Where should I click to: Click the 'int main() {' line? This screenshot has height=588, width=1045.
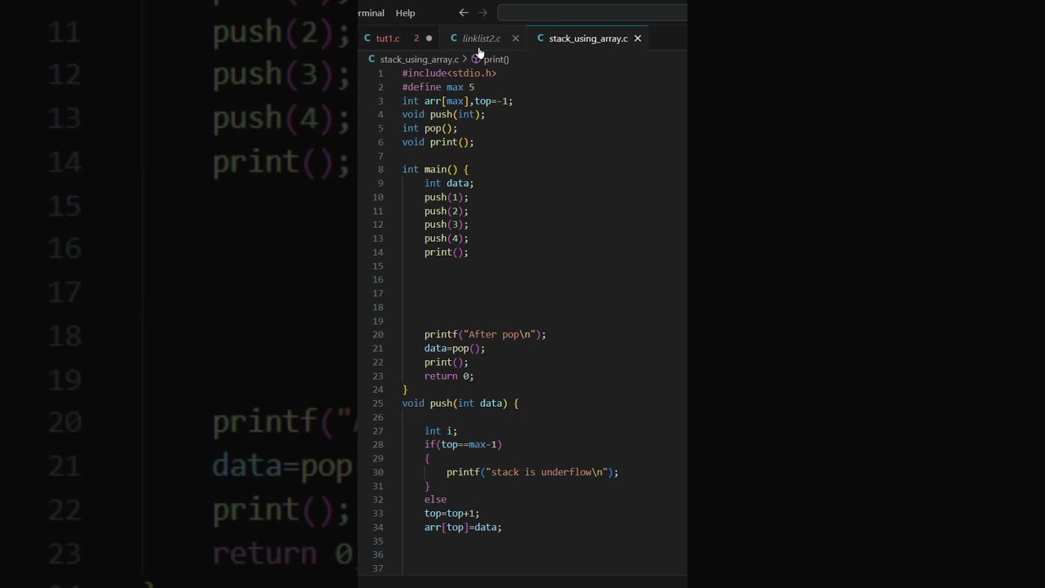click(x=435, y=170)
